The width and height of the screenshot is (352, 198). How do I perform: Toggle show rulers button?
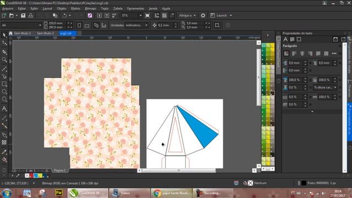157,15
